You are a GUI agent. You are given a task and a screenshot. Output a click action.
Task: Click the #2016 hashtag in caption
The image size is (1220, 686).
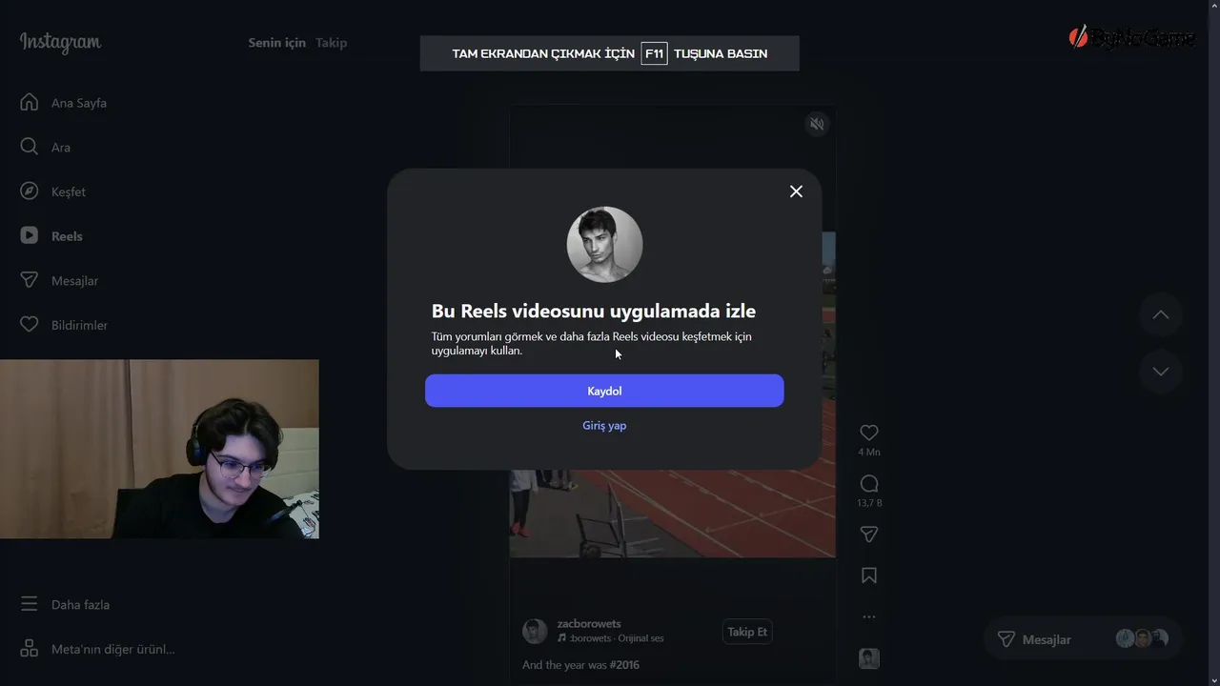[x=624, y=665]
